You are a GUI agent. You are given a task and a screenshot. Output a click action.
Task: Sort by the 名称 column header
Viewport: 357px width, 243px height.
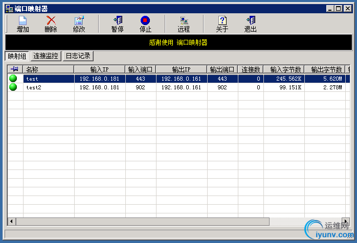(x=49, y=69)
